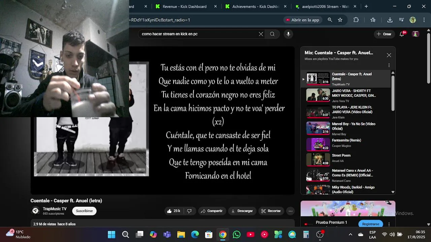Open Microsoft Store on taskbar

[x=209, y=235]
